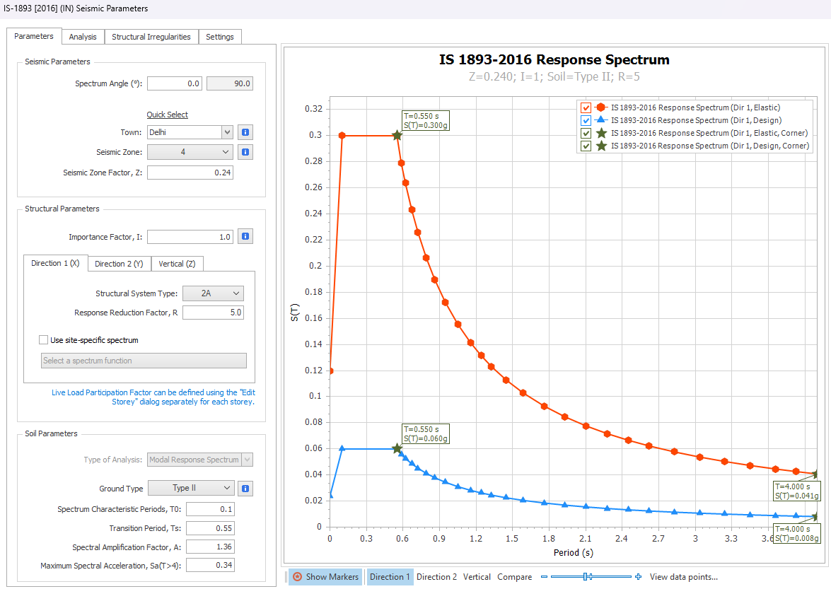Click the corner star marker at T=0.550 s, S(T)=0.300g

(x=397, y=135)
